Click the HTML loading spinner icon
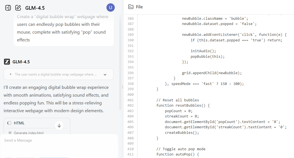Viewport: 294px width, 158px height. (x=9, y=123)
